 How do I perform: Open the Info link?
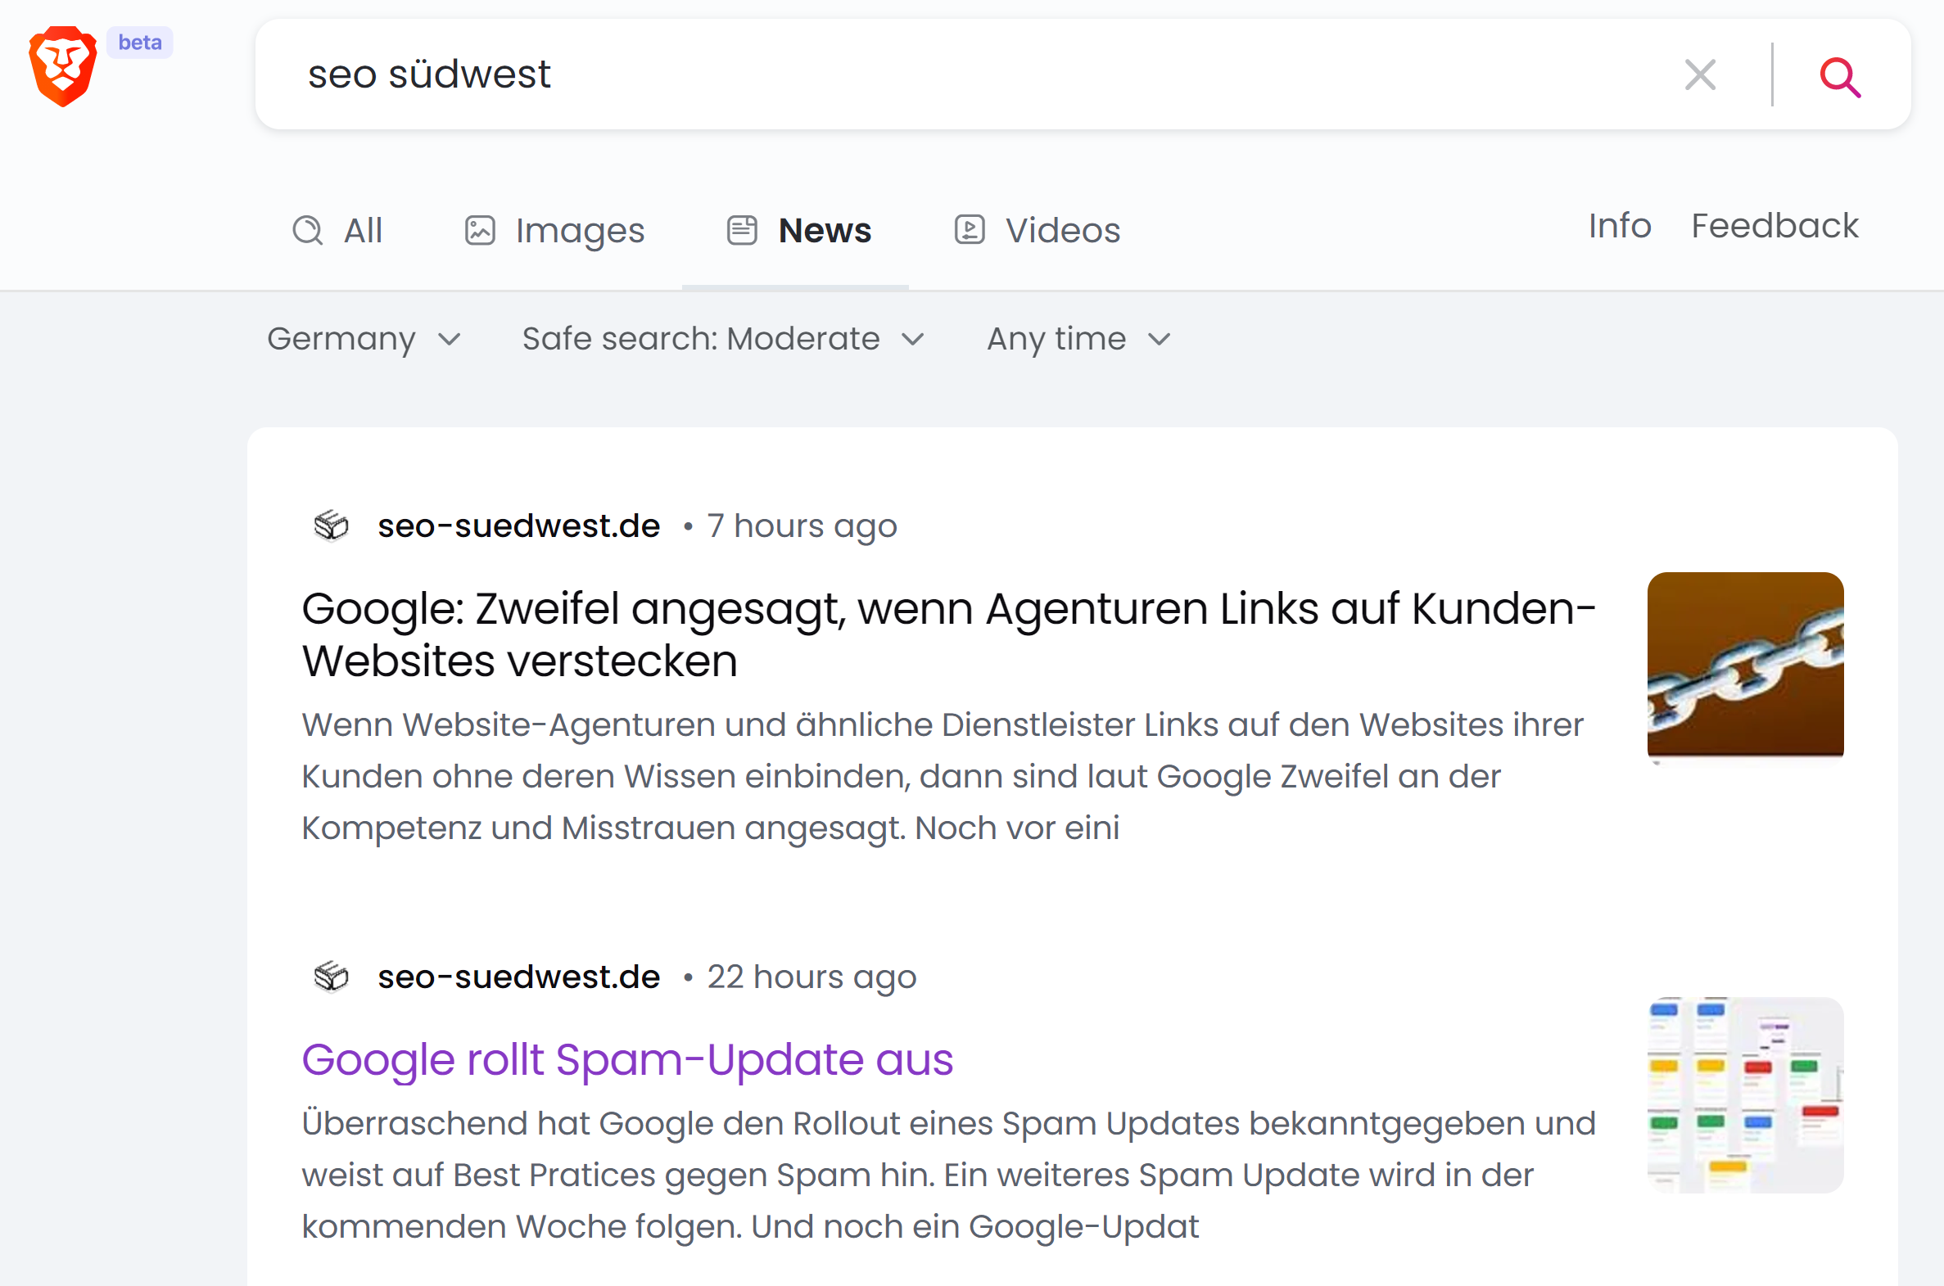coord(1618,227)
